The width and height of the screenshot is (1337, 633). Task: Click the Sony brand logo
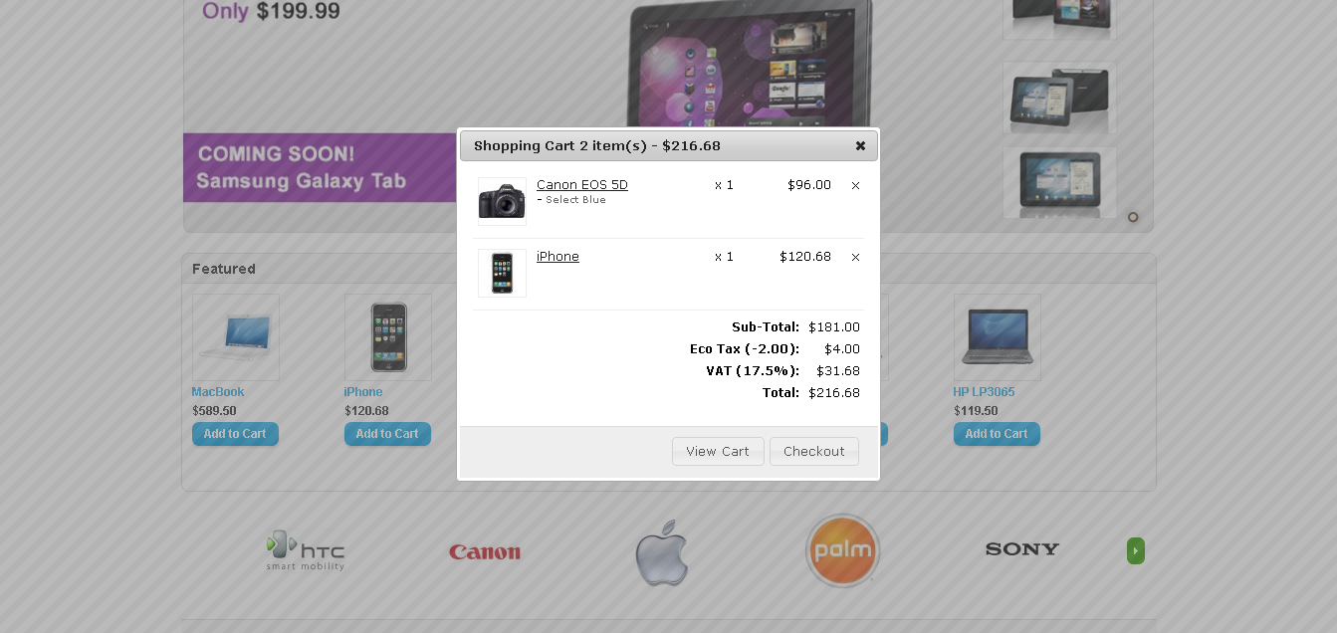click(x=1022, y=548)
